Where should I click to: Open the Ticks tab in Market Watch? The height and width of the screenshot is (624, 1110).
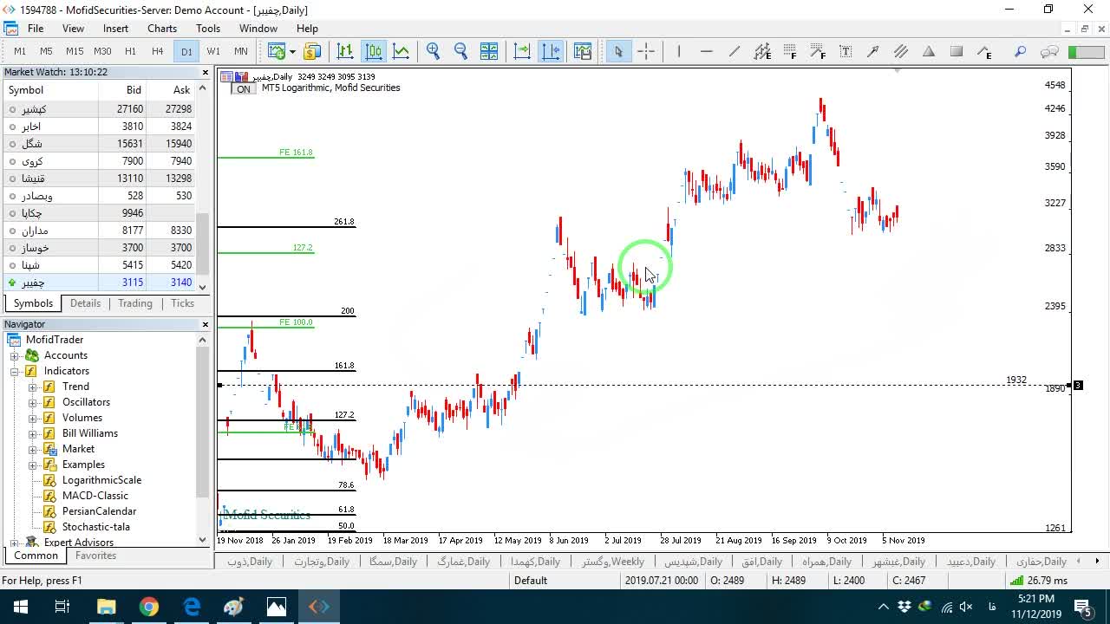(x=182, y=303)
